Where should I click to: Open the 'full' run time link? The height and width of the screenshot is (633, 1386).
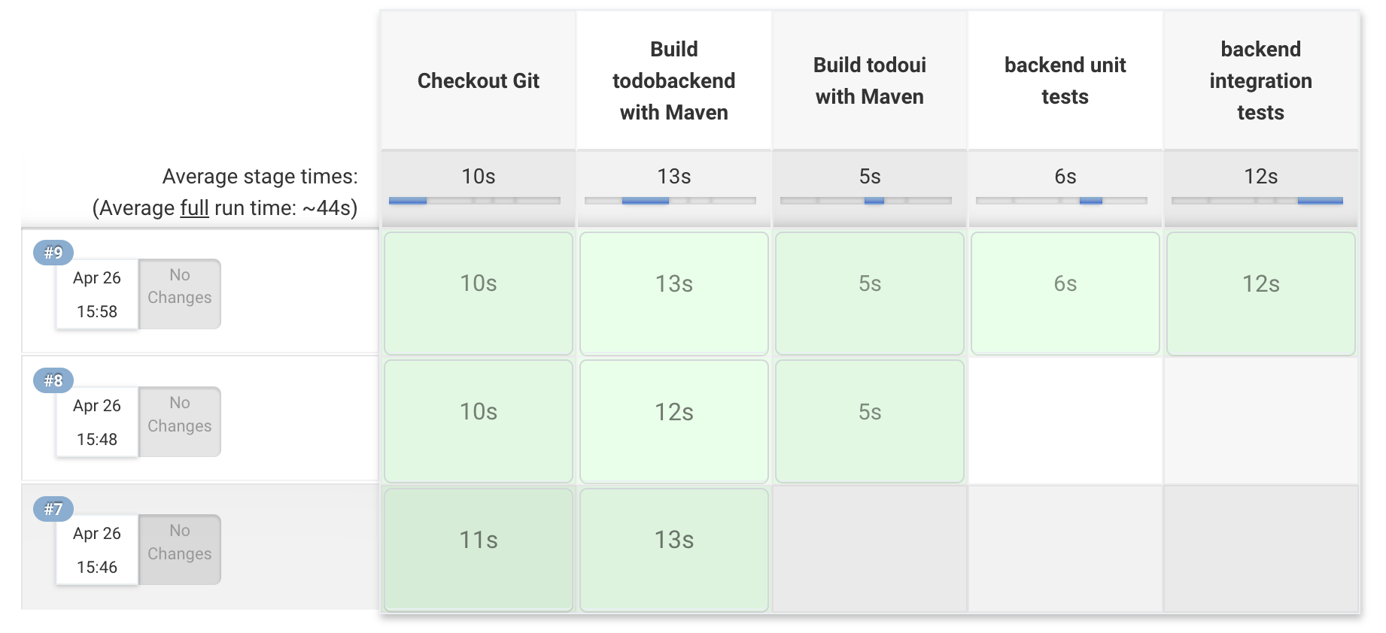click(x=194, y=207)
